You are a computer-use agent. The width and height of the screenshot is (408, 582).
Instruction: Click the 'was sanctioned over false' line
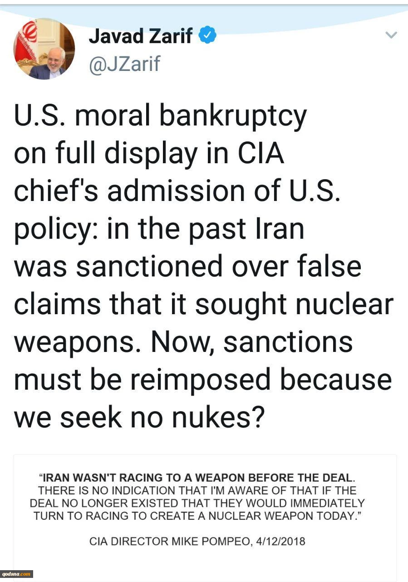pyautogui.click(x=187, y=267)
